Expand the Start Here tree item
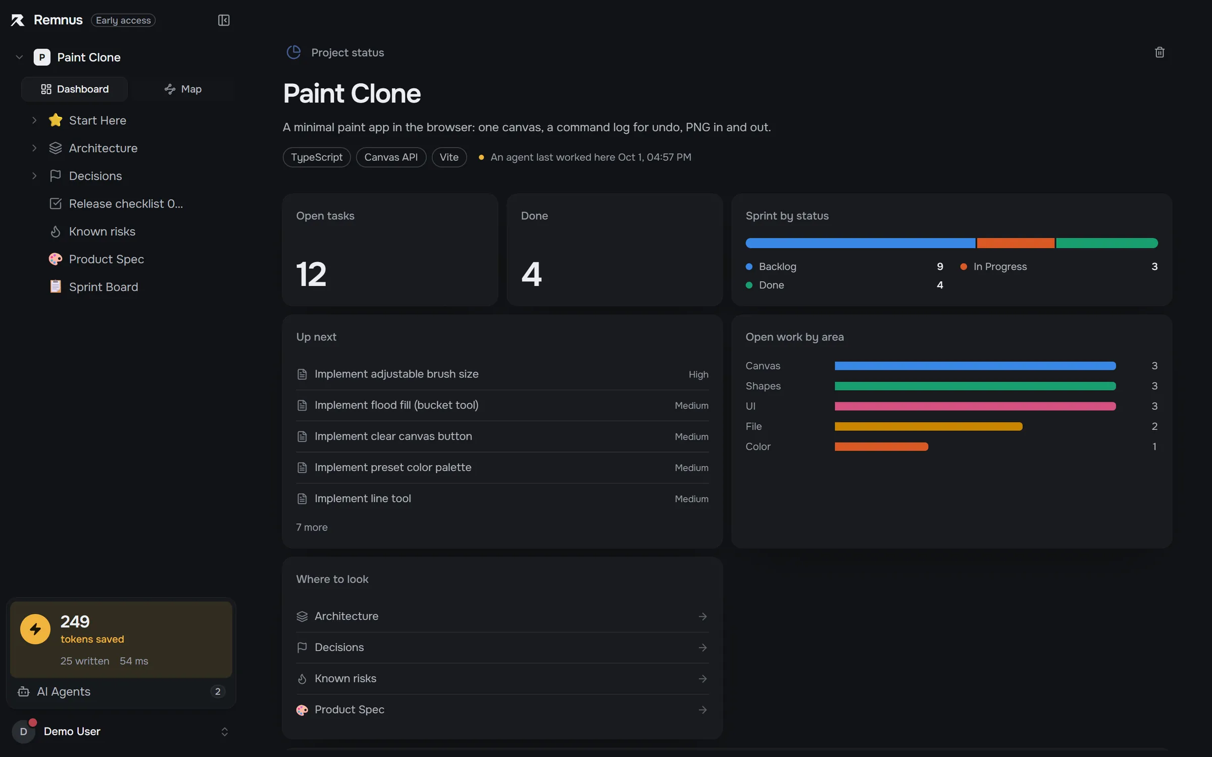Image resolution: width=1212 pixels, height=757 pixels. pyautogui.click(x=34, y=120)
